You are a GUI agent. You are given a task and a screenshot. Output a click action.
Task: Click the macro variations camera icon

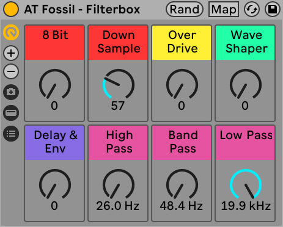11,92
